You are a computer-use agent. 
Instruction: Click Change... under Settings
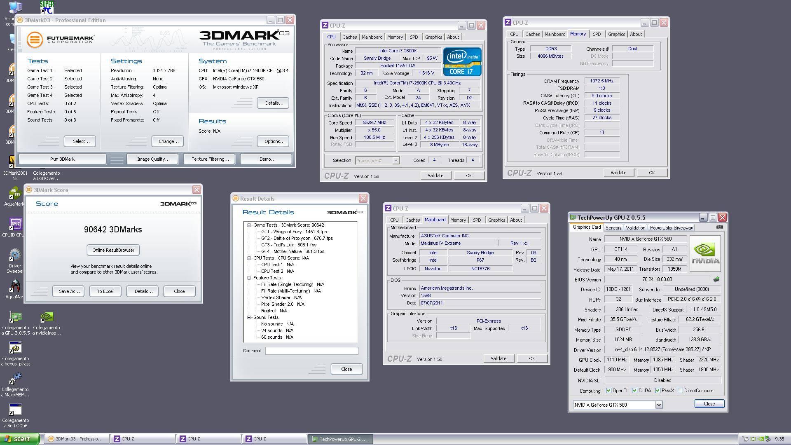[x=168, y=141]
